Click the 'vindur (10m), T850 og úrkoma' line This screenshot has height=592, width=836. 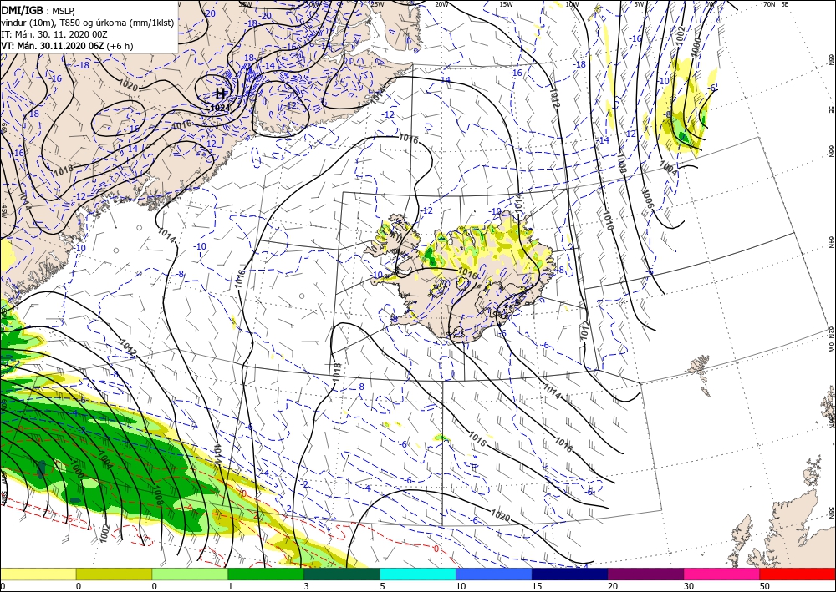[88, 23]
